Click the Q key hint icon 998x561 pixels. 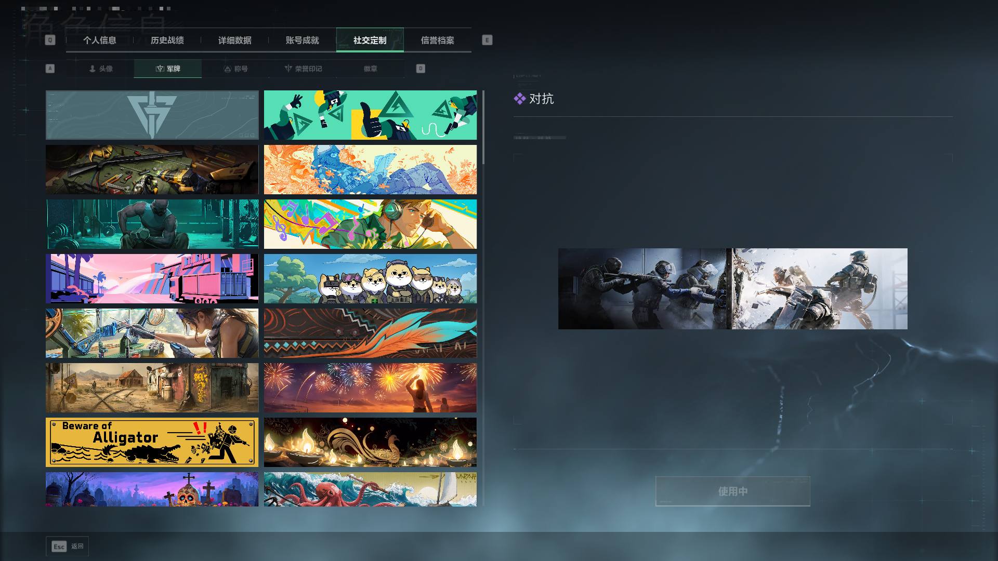[x=50, y=40]
